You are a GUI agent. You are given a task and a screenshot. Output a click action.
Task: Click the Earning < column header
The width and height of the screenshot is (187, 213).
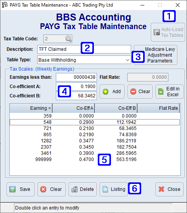coord(31,108)
